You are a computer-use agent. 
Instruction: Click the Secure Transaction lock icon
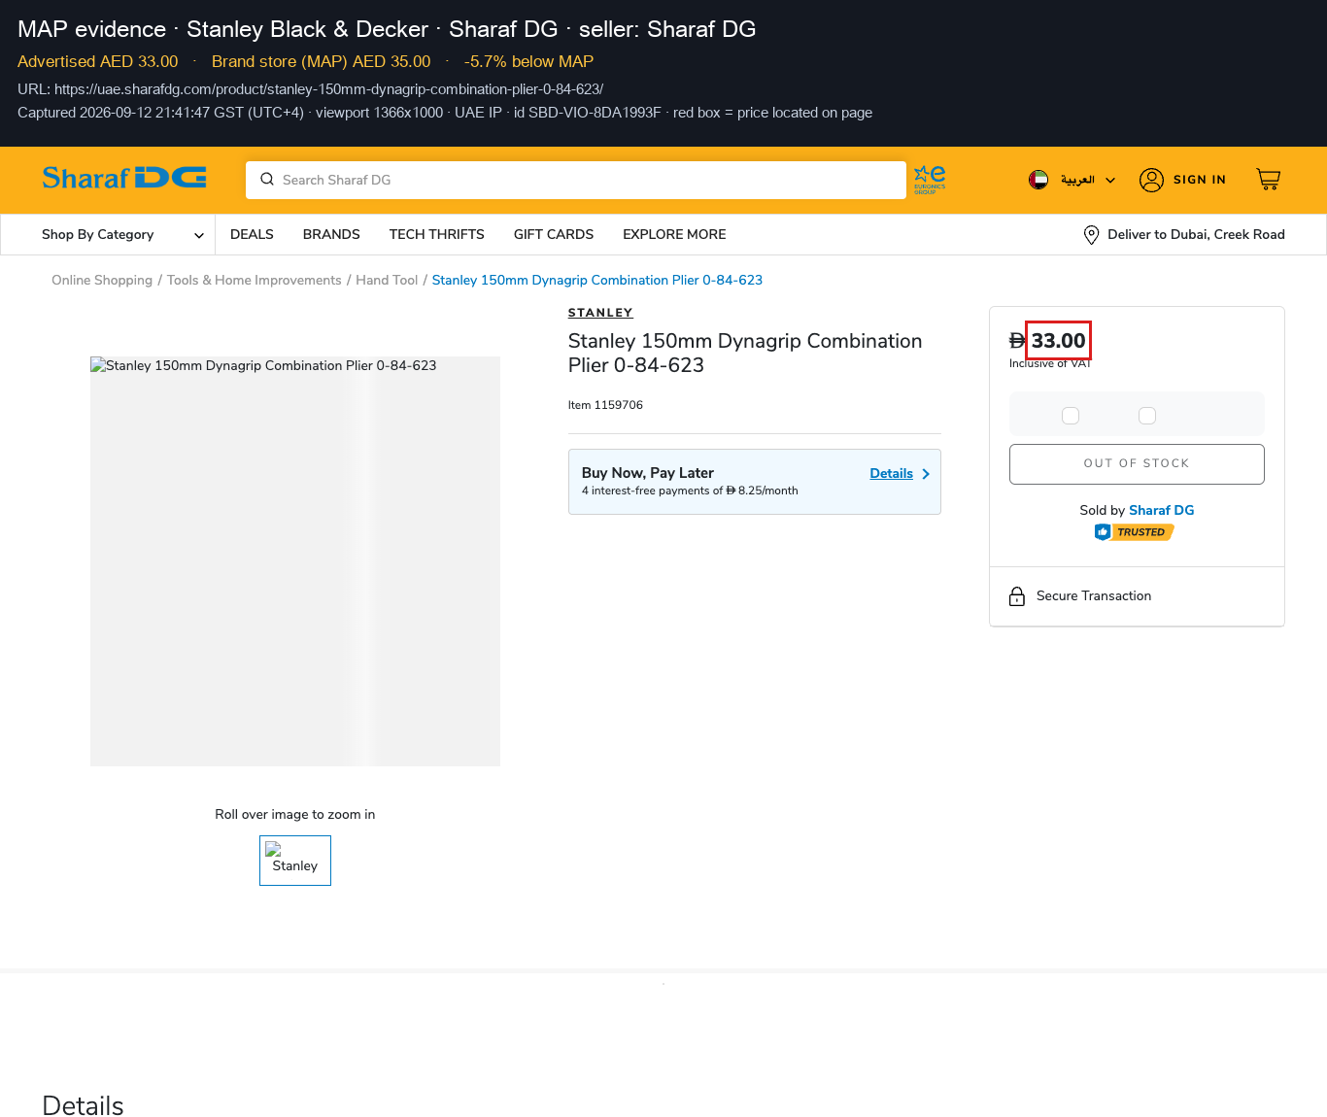(x=1017, y=596)
